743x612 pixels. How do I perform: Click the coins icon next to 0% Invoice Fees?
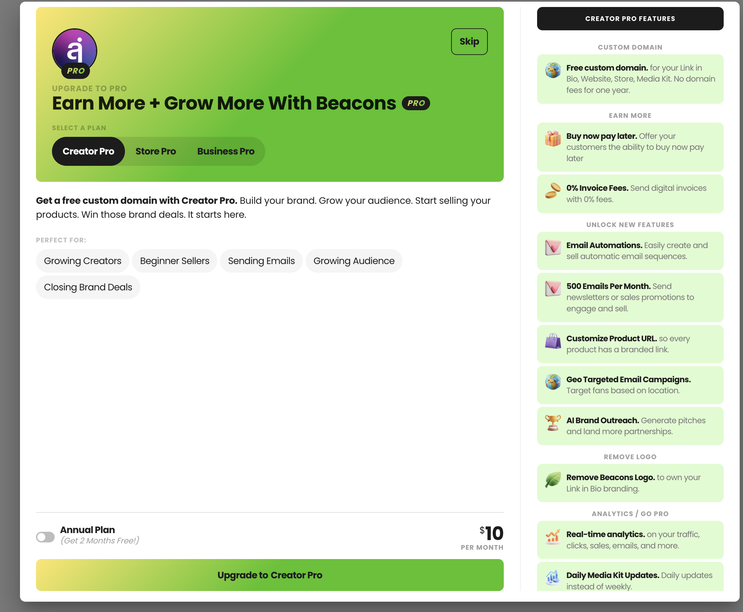[553, 190]
